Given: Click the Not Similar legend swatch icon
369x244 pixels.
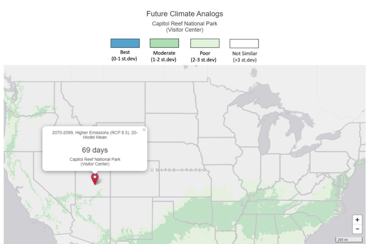Looking at the screenshot, I should pos(244,43).
